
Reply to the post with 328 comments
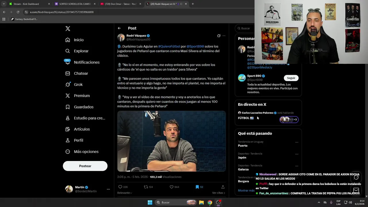(x=123, y=187)
